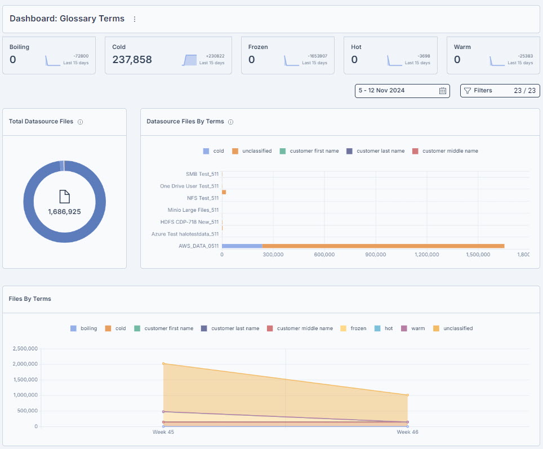The width and height of the screenshot is (543, 449).
Task: Expand the Filters 23 / 23 selector
Action: point(500,91)
